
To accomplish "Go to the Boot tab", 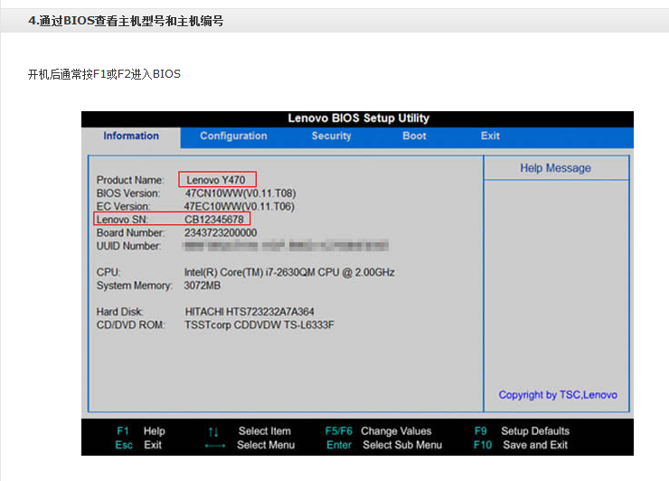I will point(414,137).
